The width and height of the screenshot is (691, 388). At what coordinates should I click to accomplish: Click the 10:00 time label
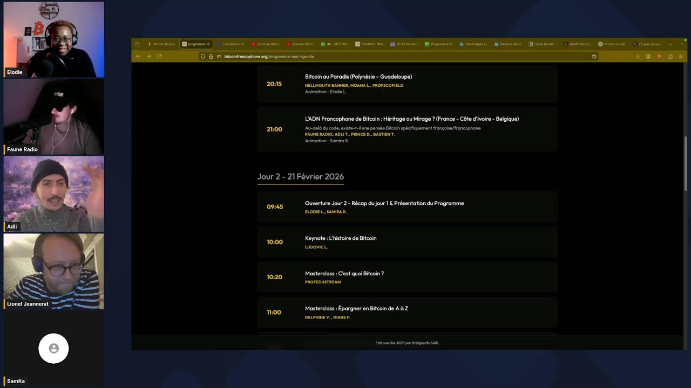275,242
